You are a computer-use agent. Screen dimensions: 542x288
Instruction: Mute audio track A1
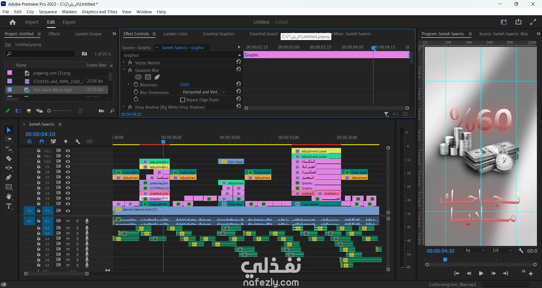pyautogui.click(x=68, y=221)
